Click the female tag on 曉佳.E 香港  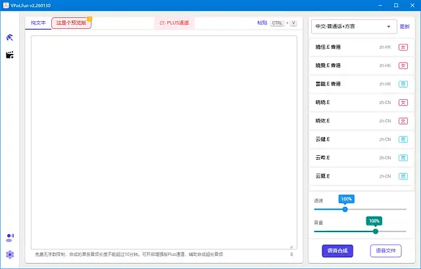tap(403, 47)
